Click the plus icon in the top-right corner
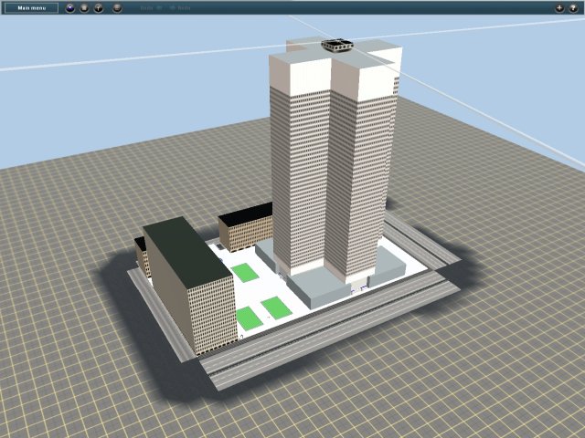The image size is (585, 438). pyautogui.click(x=559, y=7)
